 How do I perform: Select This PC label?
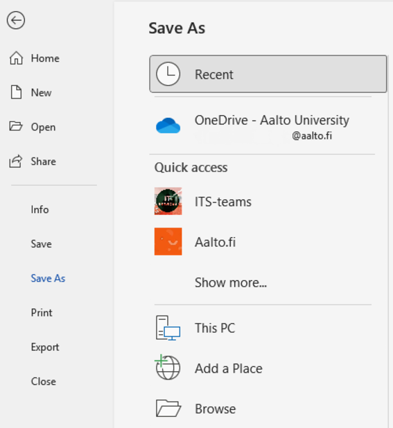tap(215, 328)
